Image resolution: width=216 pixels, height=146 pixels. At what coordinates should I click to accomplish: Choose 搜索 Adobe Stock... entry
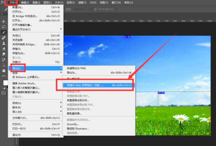click(x=36, y=83)
